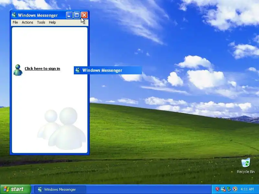Click the red Security Center shield tray icon
The image size is (259, 194).
[x=217, y=189]
